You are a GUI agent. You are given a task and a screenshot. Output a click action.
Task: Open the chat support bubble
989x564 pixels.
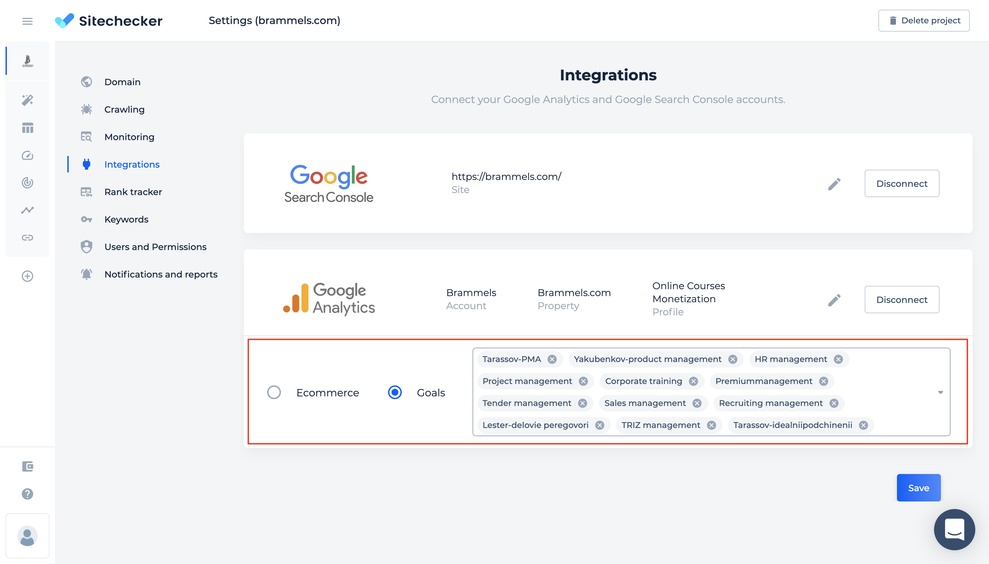954,529
